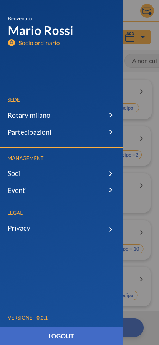Click the chevron next to Partecipazioni
Screen dimensions: 159x345
tap(111, 132)
